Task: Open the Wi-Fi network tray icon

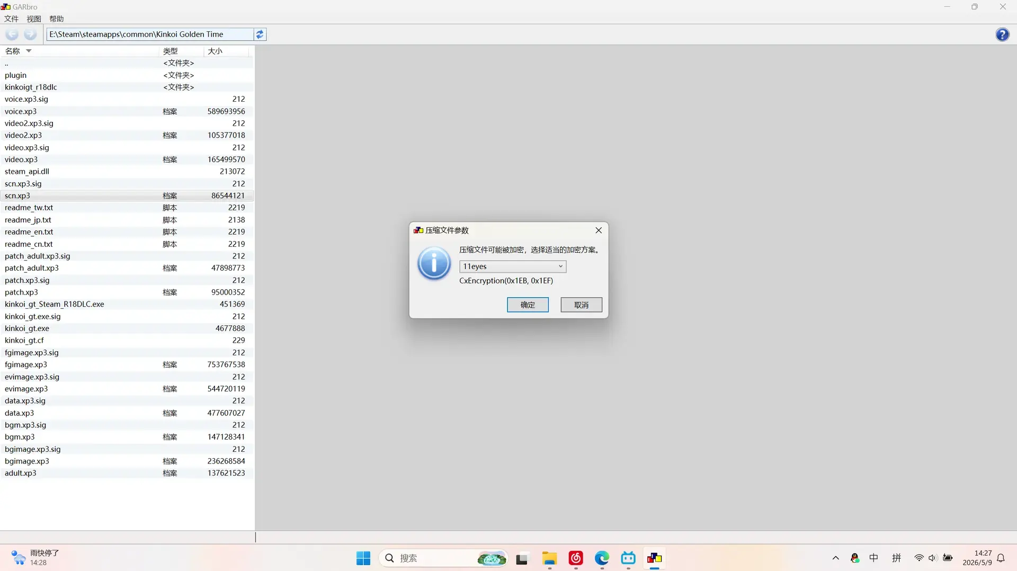Action: click(x=919, y=558)
